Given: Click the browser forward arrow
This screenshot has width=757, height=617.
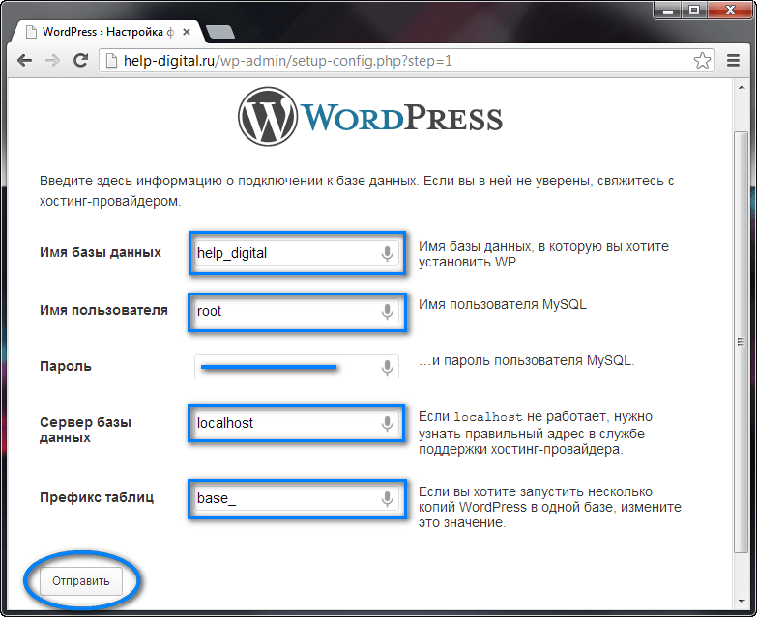Looking at the screenshot, I should pos(52,61).
